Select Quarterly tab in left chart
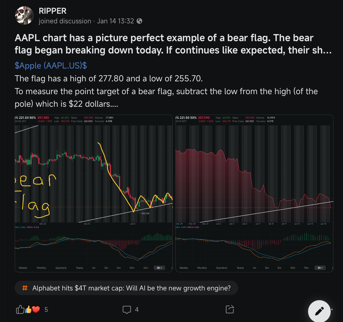 [61, 268]
